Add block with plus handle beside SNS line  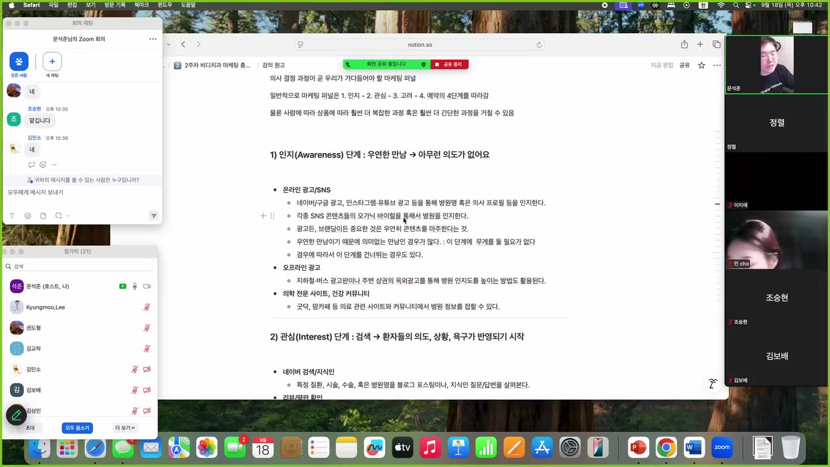[x=263, y=215]
